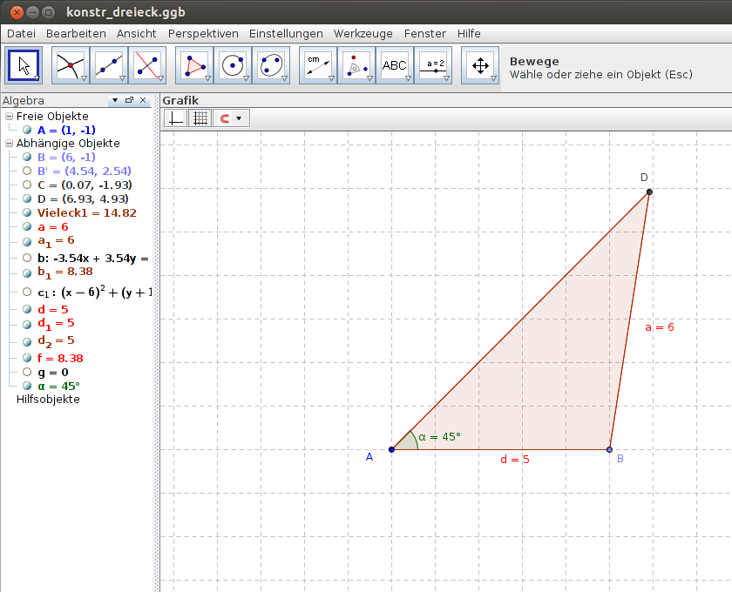Viewport: 732px width, 592px height.
Task: Show hidden point B' via visibility circle
Action: click(27, 172)
